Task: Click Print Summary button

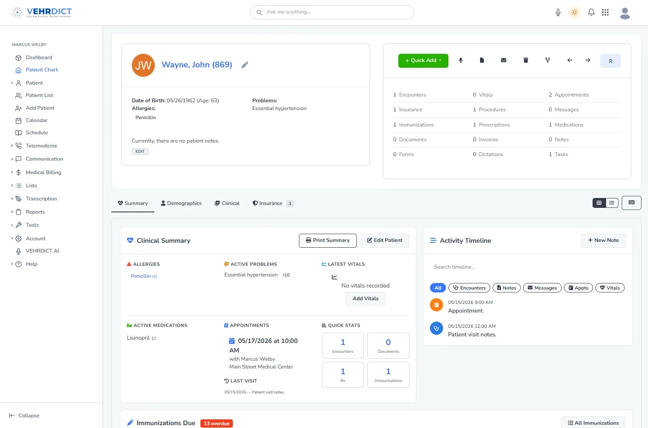Action: (328, 240)
